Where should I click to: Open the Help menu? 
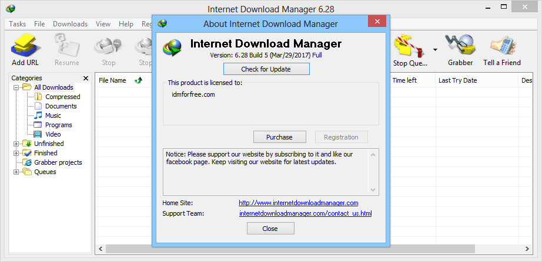coord(126,24)
